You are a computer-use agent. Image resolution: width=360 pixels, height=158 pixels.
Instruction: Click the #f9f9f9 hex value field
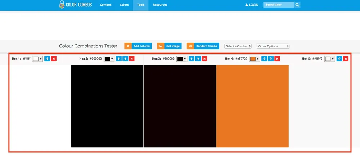click(318, 59)
